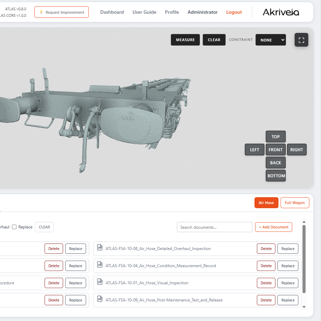The image size is (321, 321).
Task: Replace the Air_Hose_Visual_Inspection document
Action: coord(288,283)
